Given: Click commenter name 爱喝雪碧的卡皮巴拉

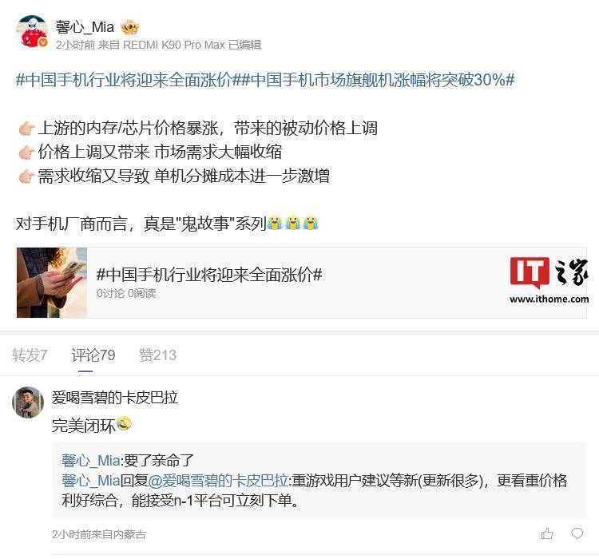Looking at the screenshot, I should pyautogui.click(x=114, y=398).
